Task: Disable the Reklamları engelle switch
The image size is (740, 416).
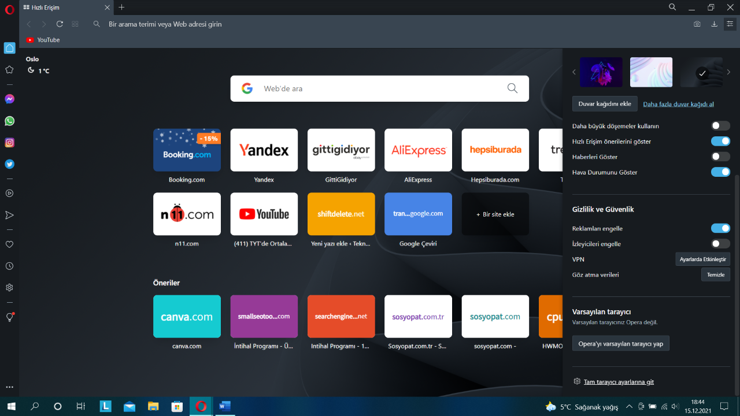Action: pyautogui.click(x=720, y=228)
